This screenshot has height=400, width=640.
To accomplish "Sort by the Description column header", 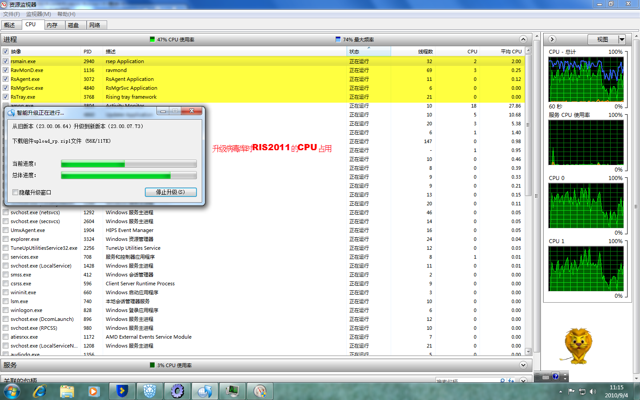I will (x=224, y=52).
